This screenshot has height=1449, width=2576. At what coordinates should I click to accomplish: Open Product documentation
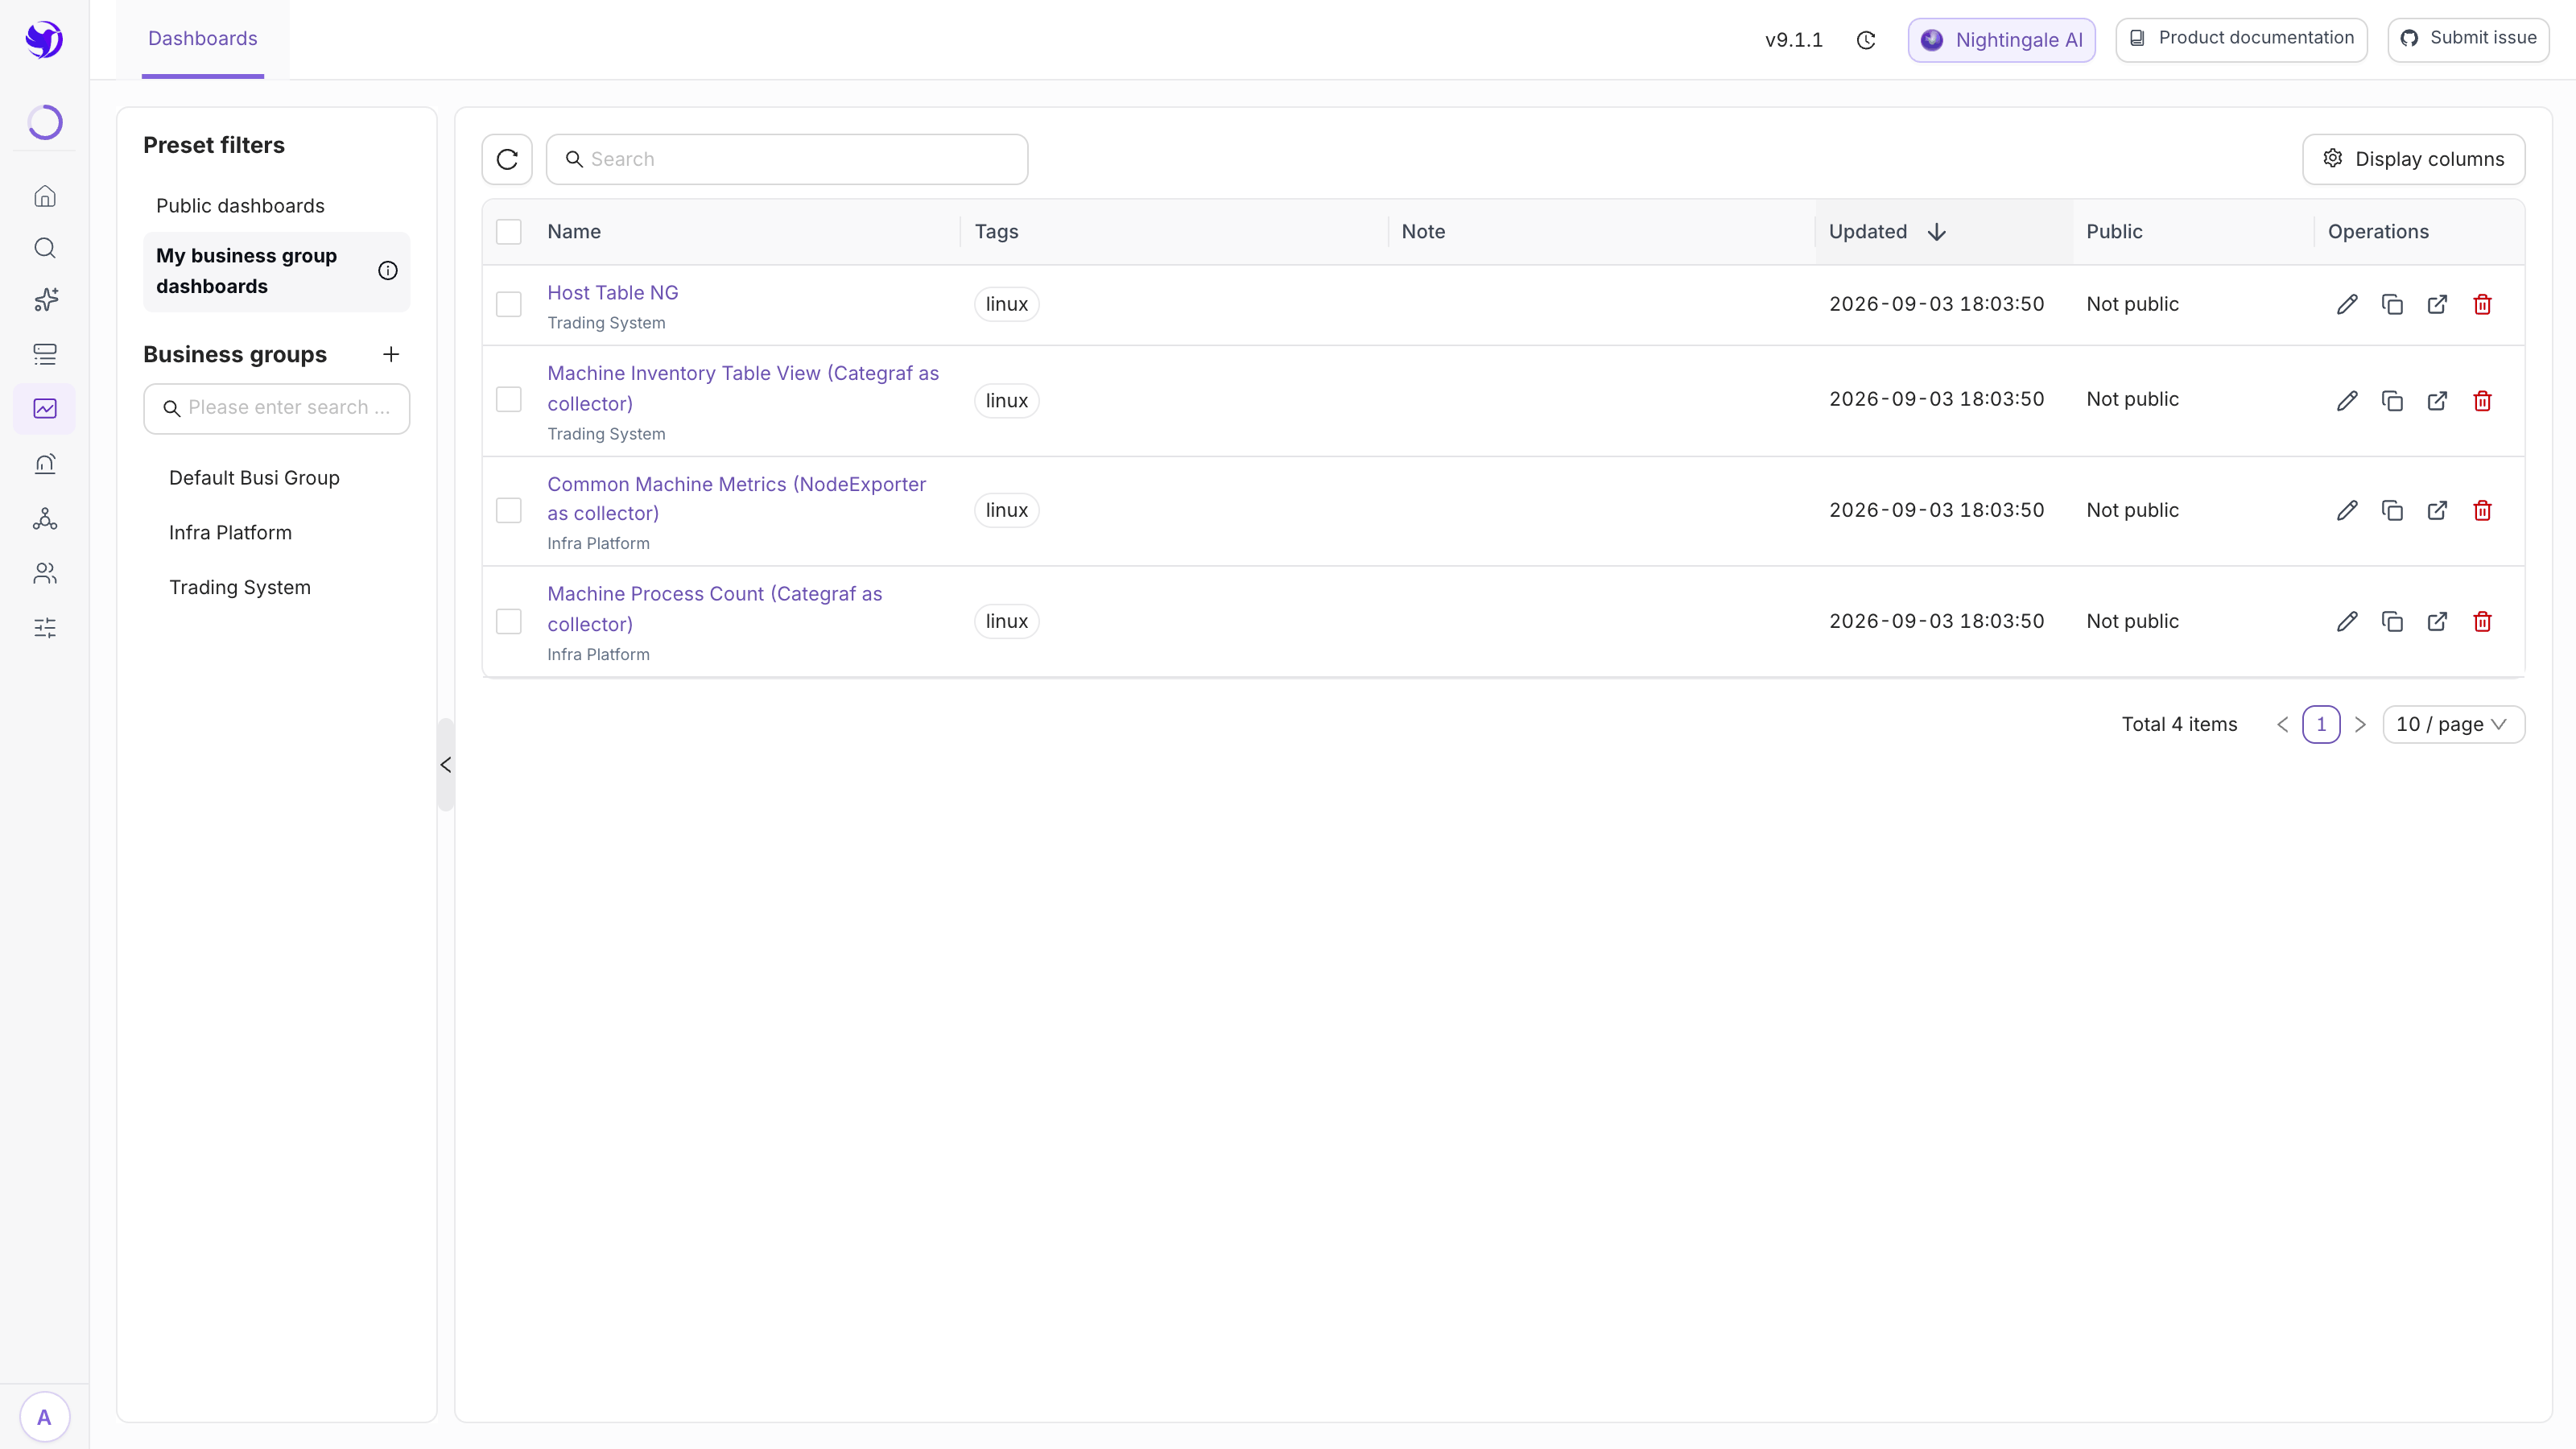point(2241,39)
